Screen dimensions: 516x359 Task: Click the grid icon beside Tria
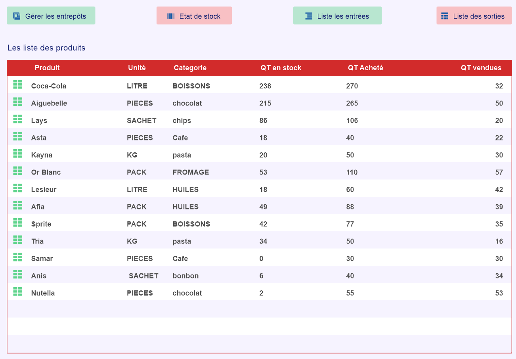coord(18,240)
